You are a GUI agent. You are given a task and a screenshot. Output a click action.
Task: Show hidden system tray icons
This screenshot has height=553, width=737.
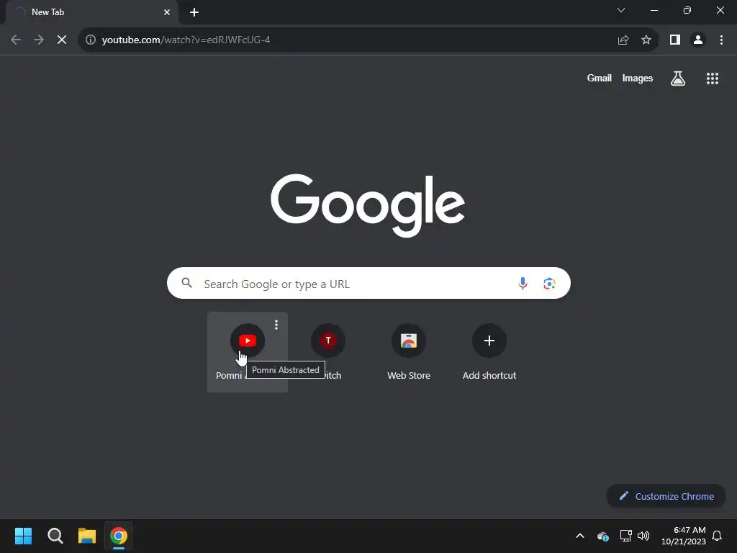[x=580, y=536]
